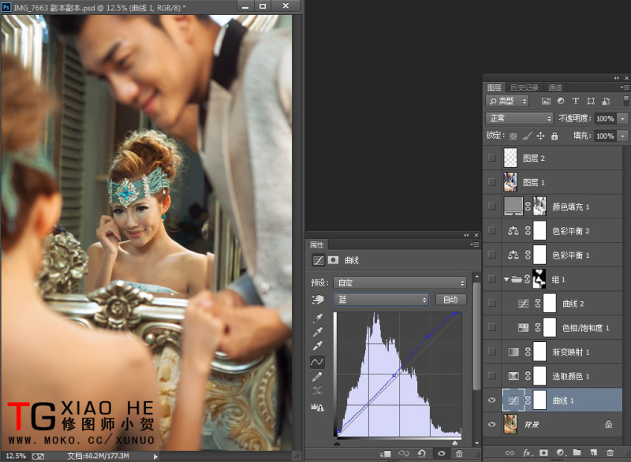Switch to the 图层 tab
This screenshot has height=462, width=631.
point(495,88)
